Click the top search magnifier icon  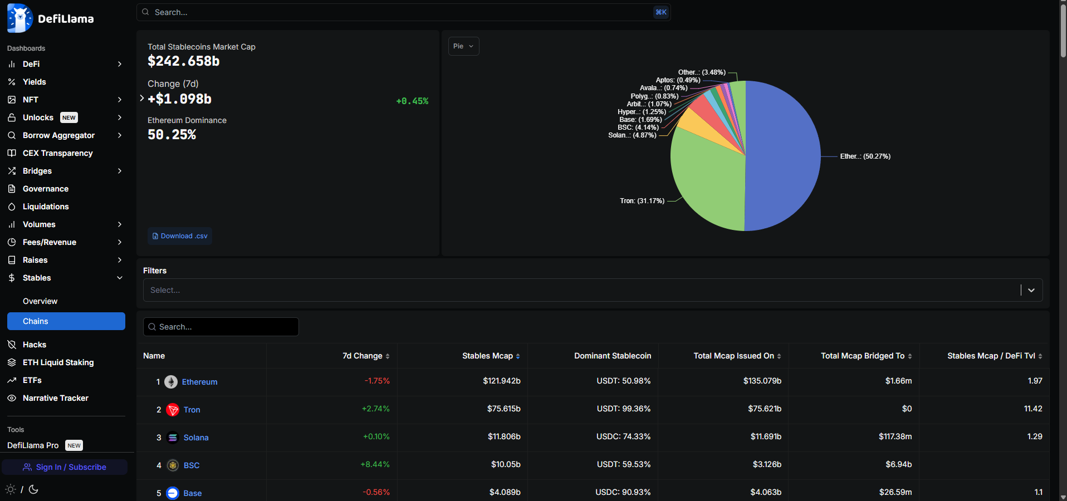click(x=145, y=12)
